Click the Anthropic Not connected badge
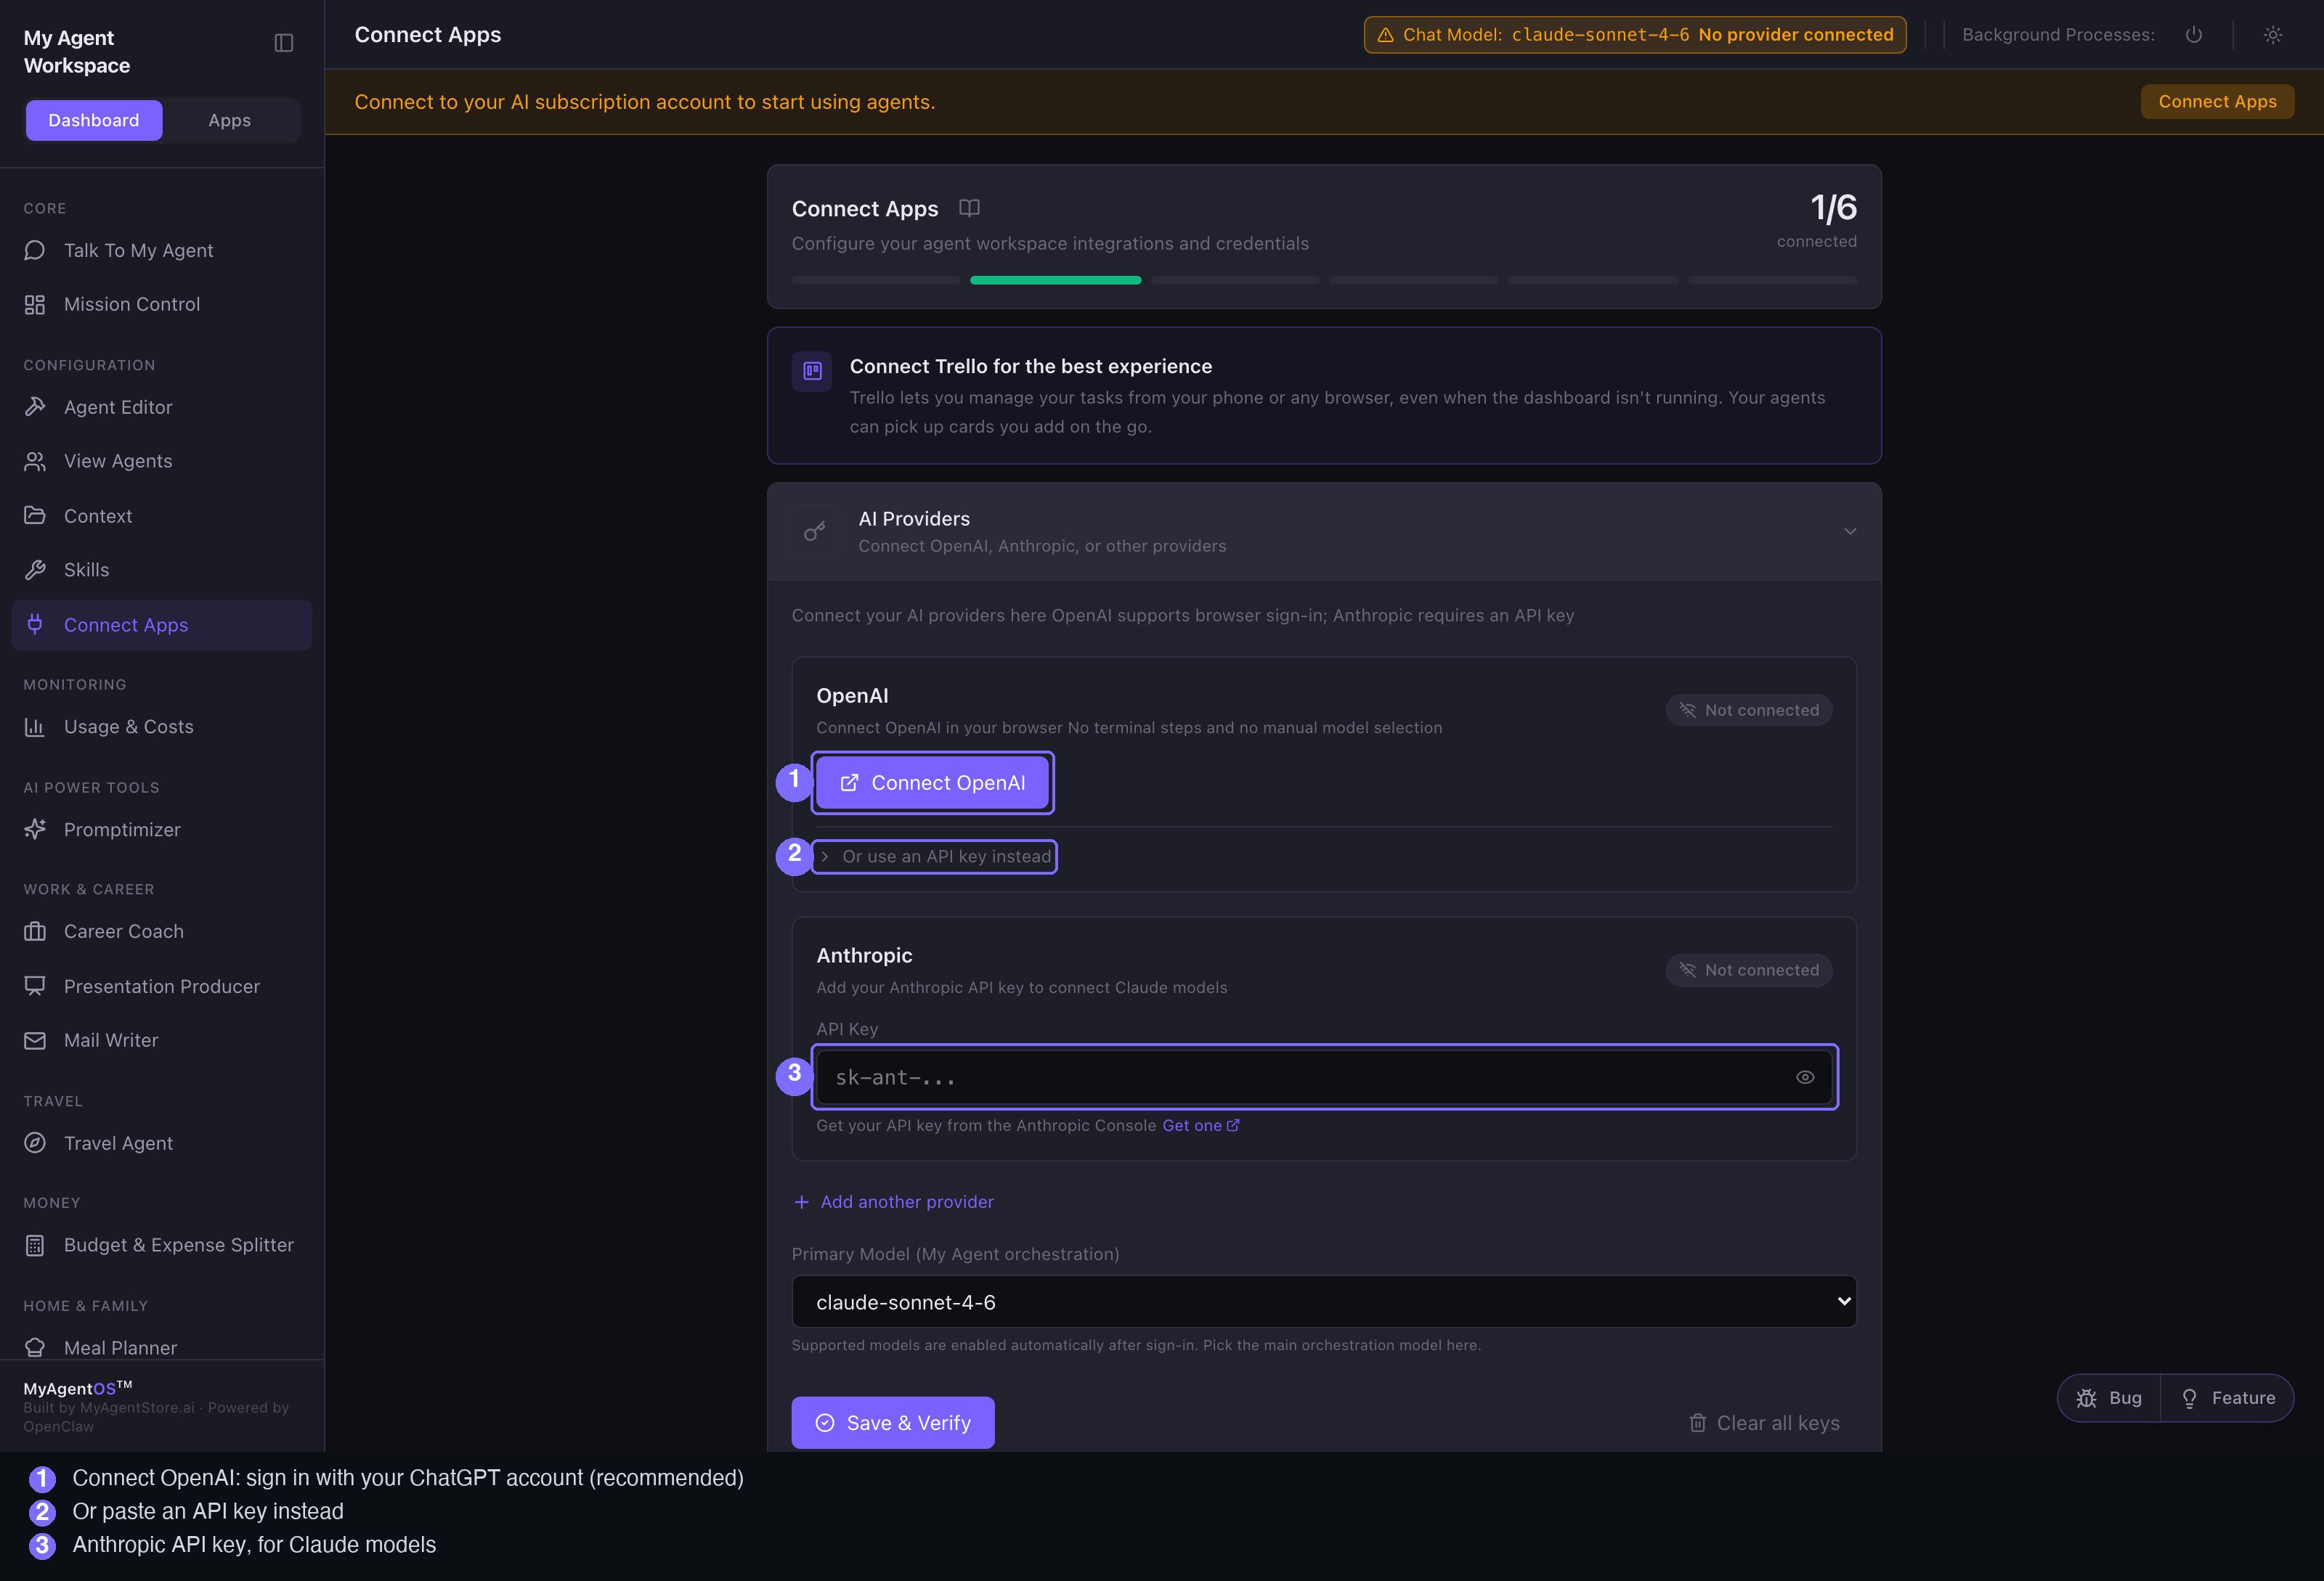This screenshot has width=2324, height=1581. [1749, 971]
